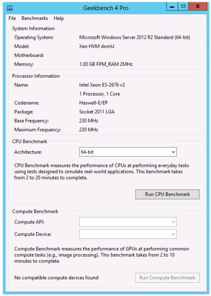Click the 'Compute Benchmark' group heading

click(x=35, y=211)
